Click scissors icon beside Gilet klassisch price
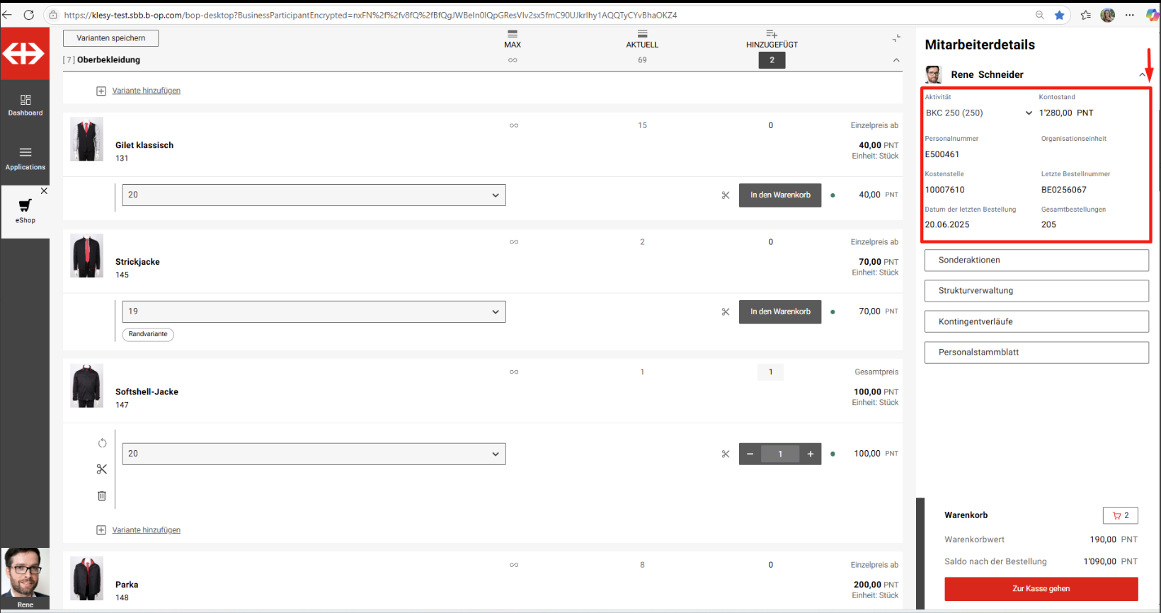This screenshot has width=1161, height=613. click(726, 195)
